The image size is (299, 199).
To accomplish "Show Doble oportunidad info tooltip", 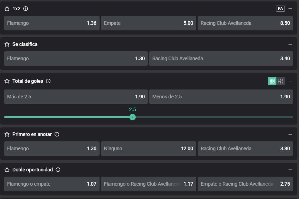I will point(58,170).
